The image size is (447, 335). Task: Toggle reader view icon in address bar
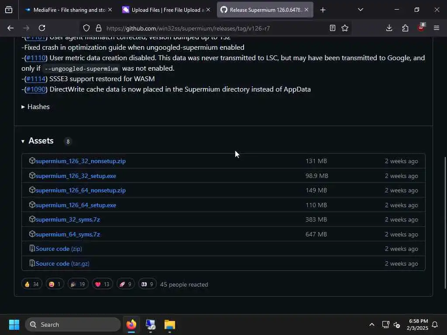pos(332,28)
